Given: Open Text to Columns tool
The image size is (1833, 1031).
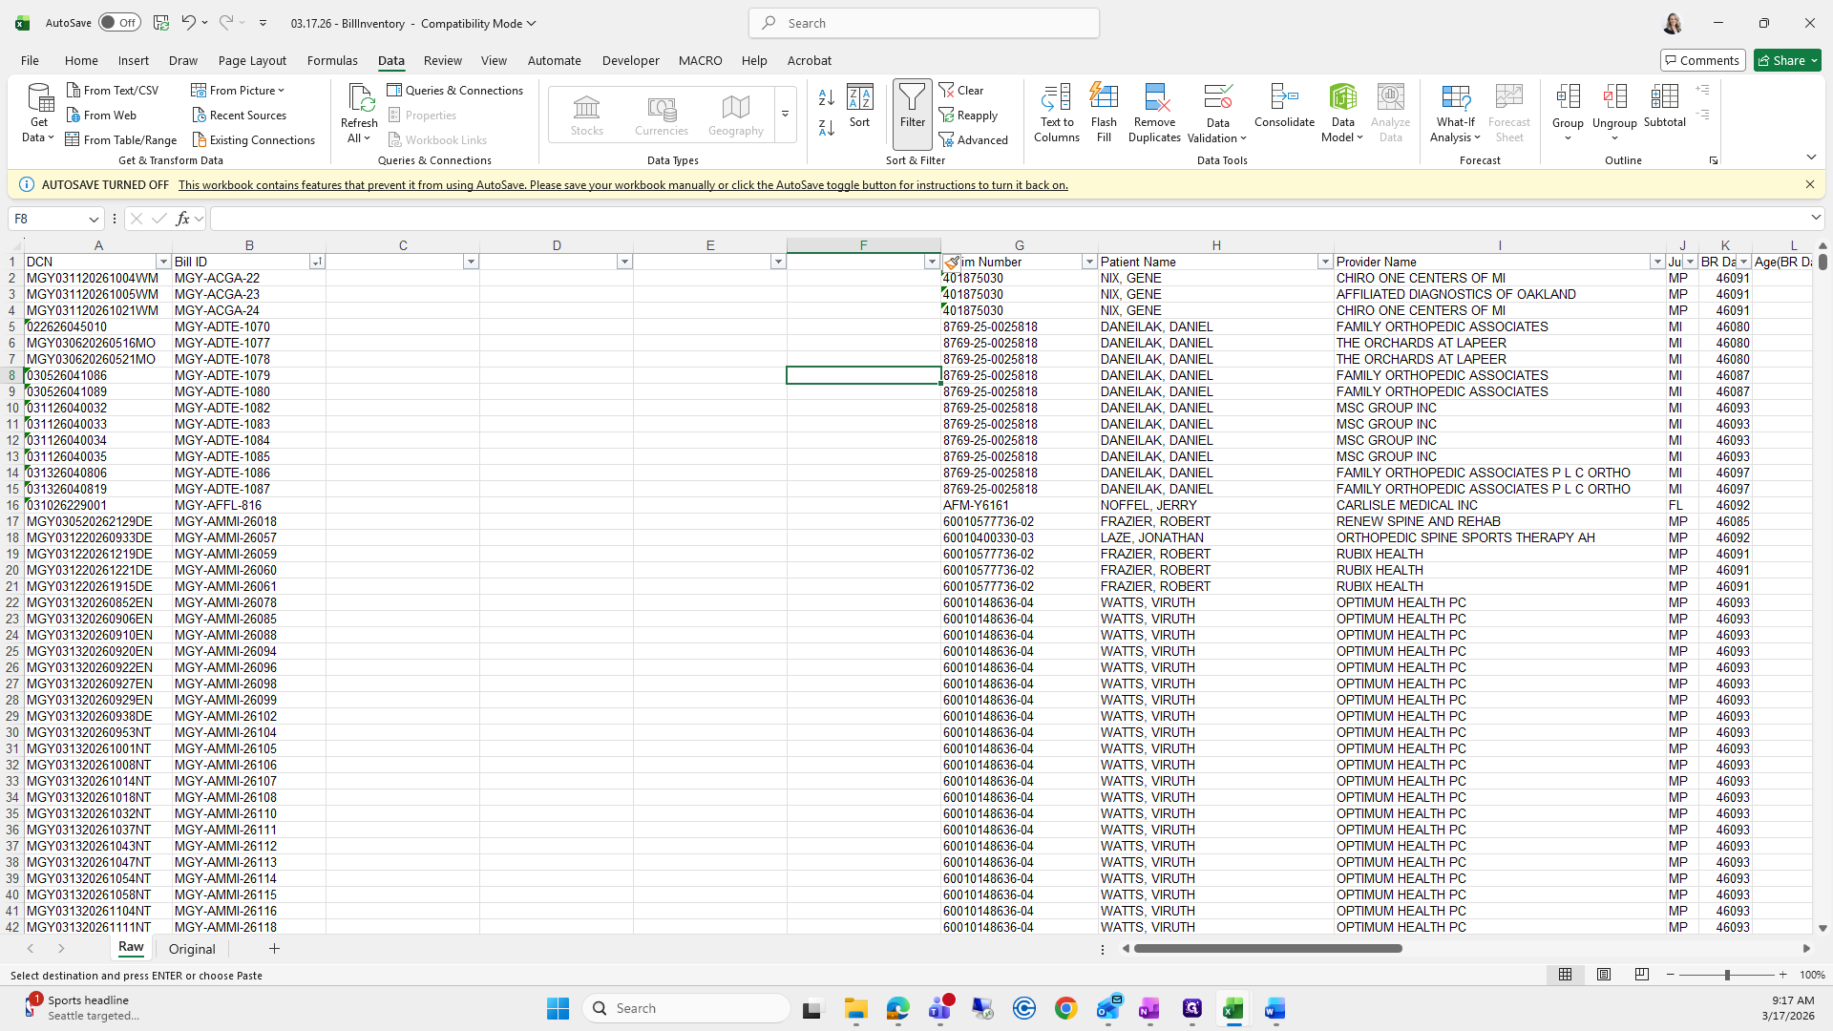Looking at the screenshot, I should point(1056,97).
